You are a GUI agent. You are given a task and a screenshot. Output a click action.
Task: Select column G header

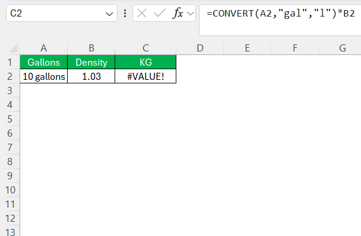(342, 48)
